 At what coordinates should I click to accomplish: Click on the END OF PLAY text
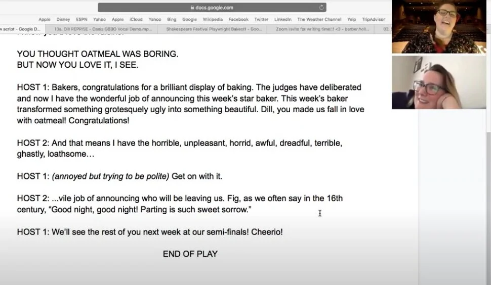pyautogui.click(x=190, y=254)
